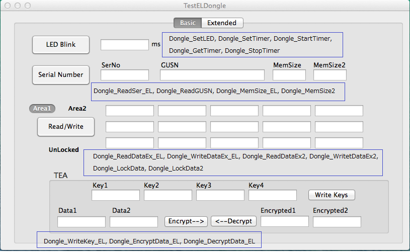Focus the MemSize field

(x=289, y=75)
